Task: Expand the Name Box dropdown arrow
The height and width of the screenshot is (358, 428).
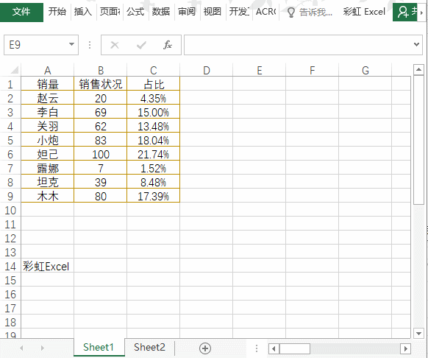Action: [x=71, y=44]
